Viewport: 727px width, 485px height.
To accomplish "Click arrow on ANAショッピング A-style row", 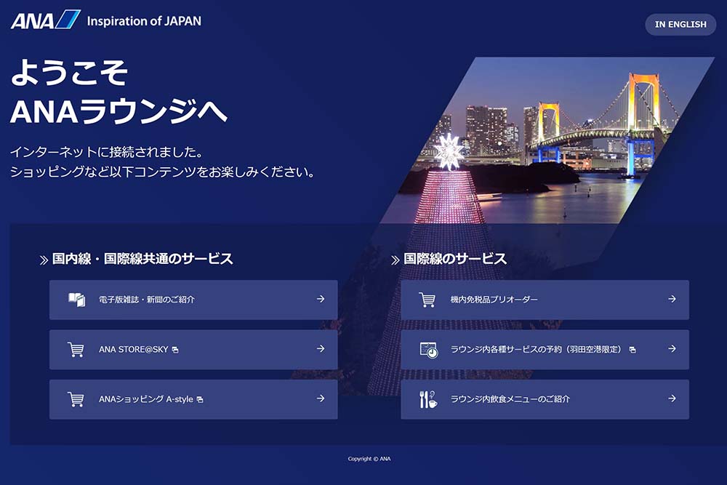I will (321, 398).
